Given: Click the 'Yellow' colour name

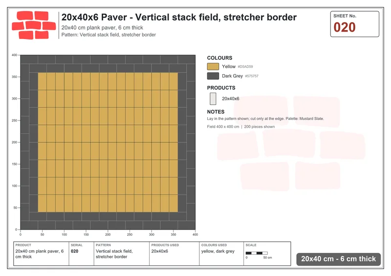Looking at the screenshot, I should pos(229,67).
